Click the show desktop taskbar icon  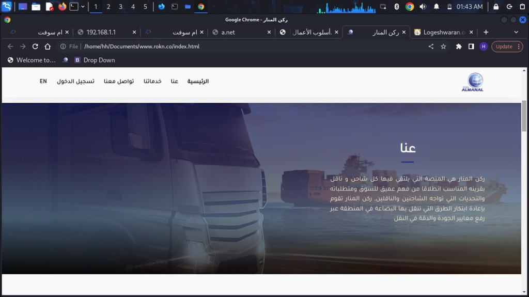click(23, 6)
